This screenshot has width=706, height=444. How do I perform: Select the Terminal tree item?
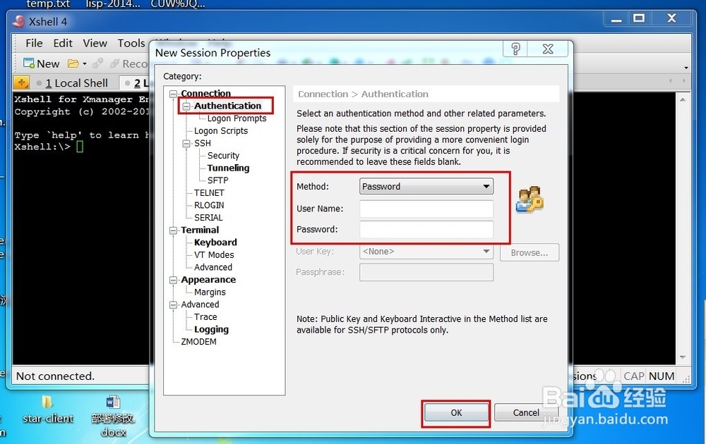[200, 230]
